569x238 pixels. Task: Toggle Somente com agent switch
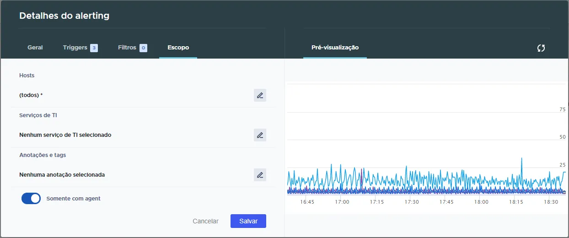tap(31, 199)
